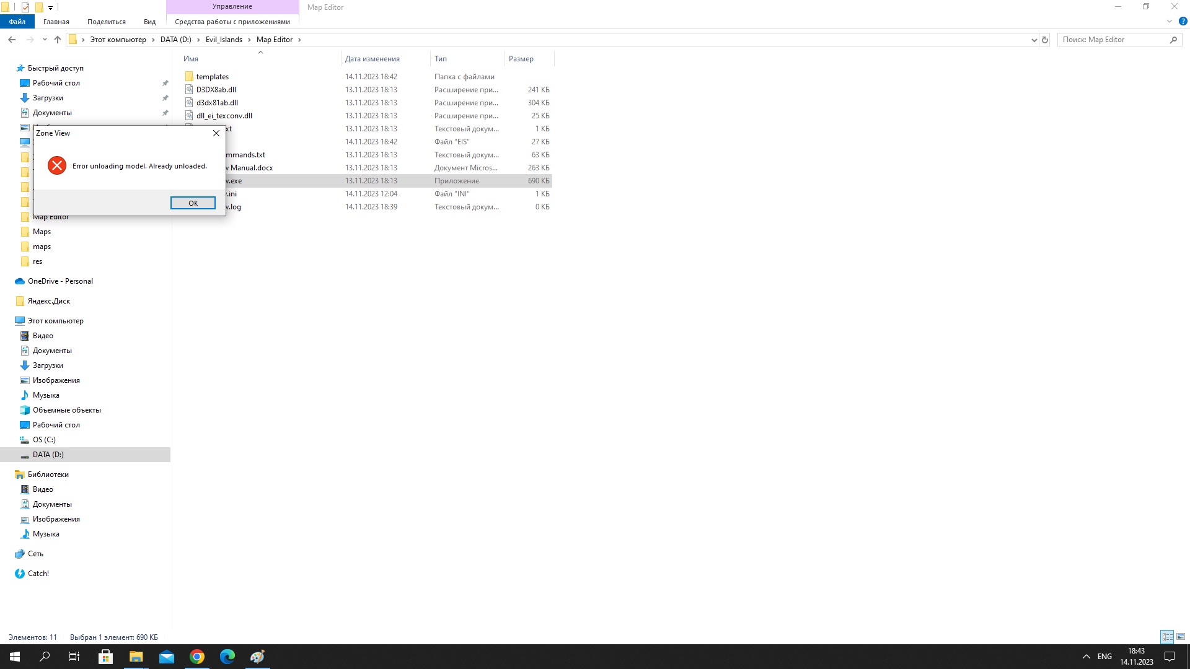Click the refresh button beside address bar
This screenshot has width=1190, height=669.
click(x=1045, y=40)
